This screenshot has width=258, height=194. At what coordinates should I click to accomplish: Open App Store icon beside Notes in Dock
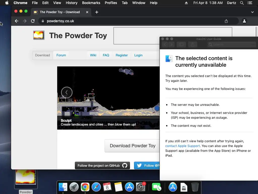click(129, 187)
